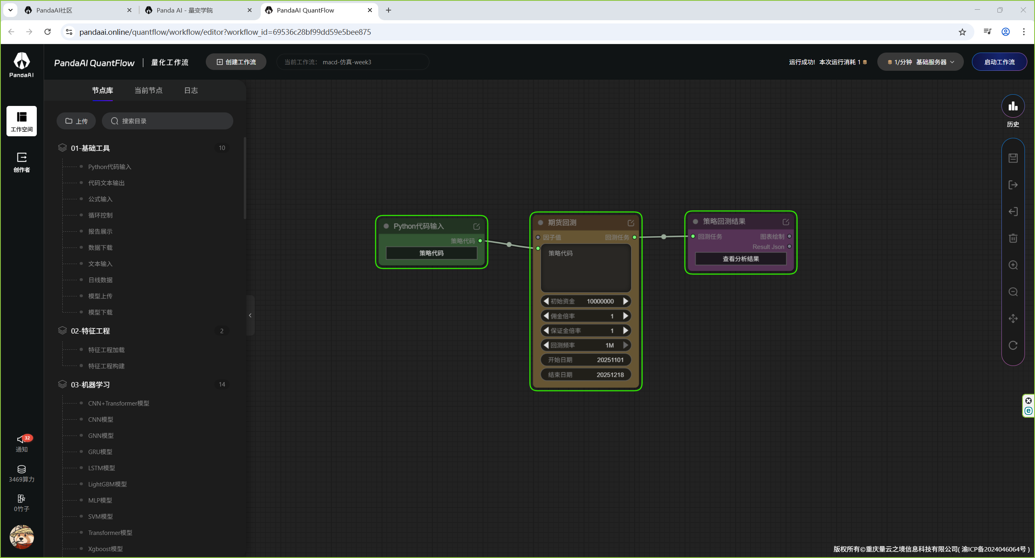Open the 创作者 creator sidebar icon
This screenshot has height=558, width=1035.
tap(21, 162)
